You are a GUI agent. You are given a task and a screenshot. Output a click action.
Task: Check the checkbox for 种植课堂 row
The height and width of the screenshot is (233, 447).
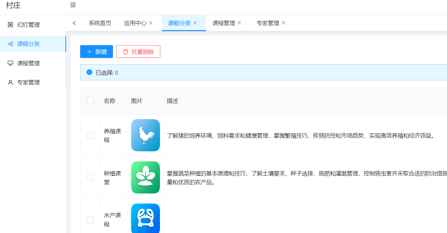[90, 177]
